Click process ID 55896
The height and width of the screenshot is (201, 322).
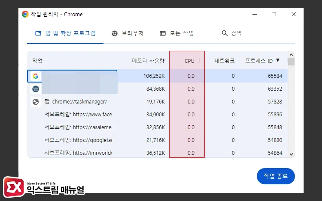[275, 115]
